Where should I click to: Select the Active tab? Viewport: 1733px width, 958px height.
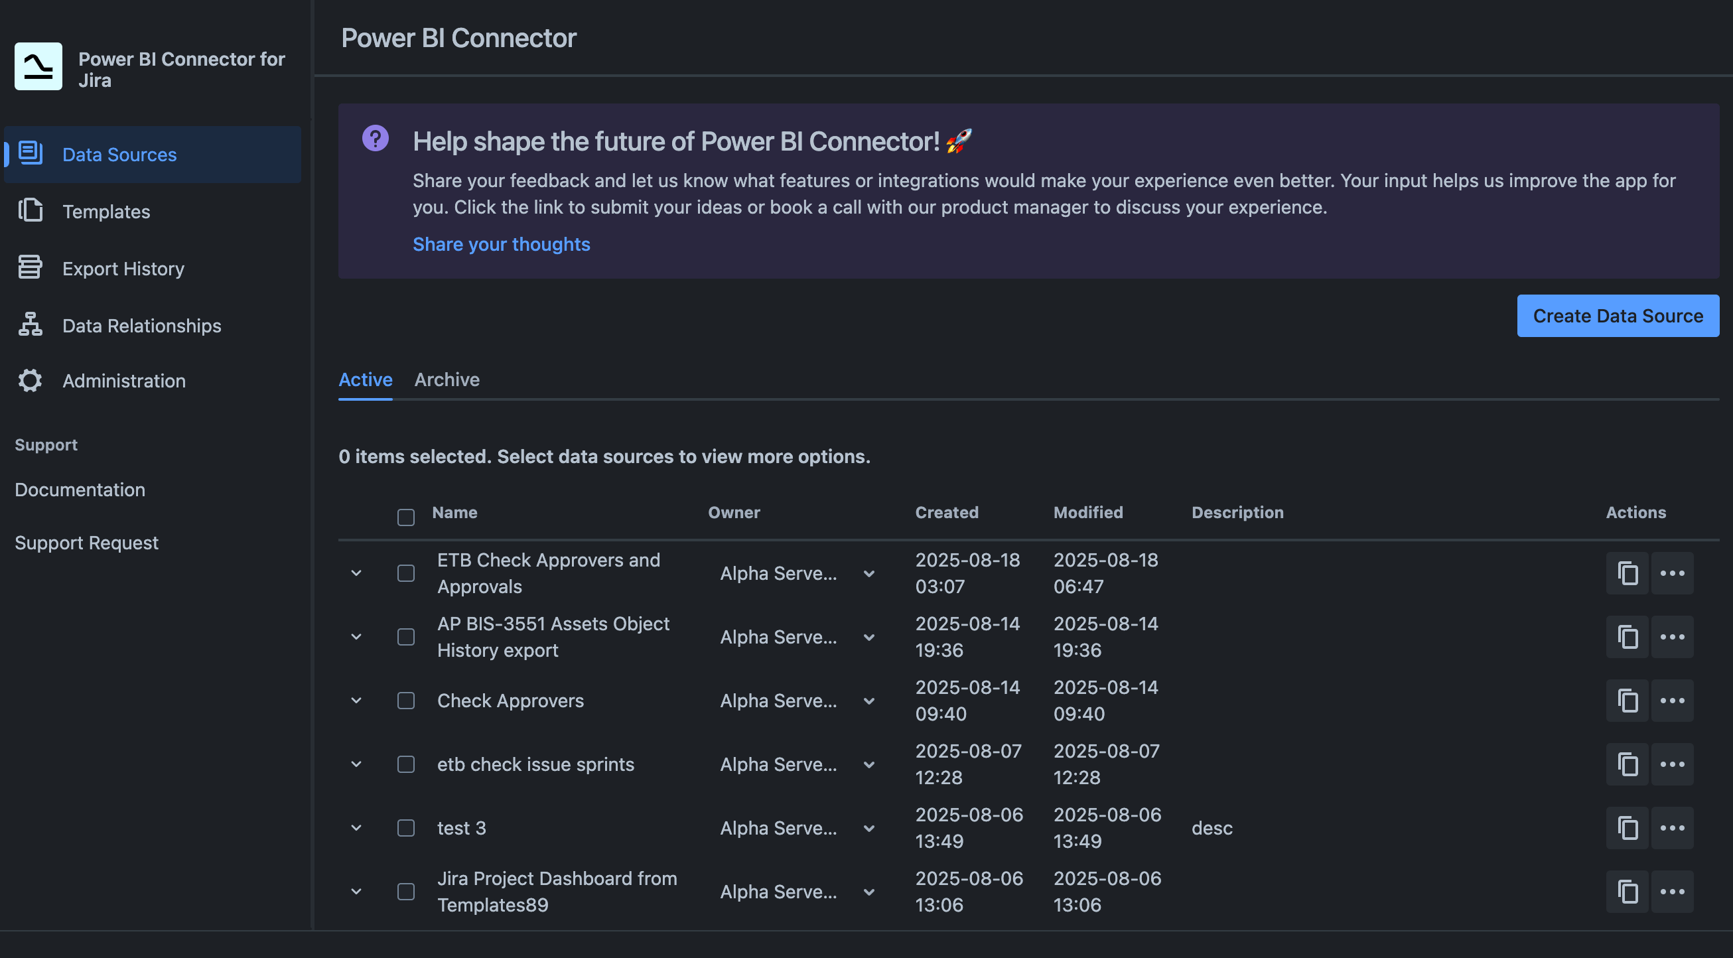365,379
